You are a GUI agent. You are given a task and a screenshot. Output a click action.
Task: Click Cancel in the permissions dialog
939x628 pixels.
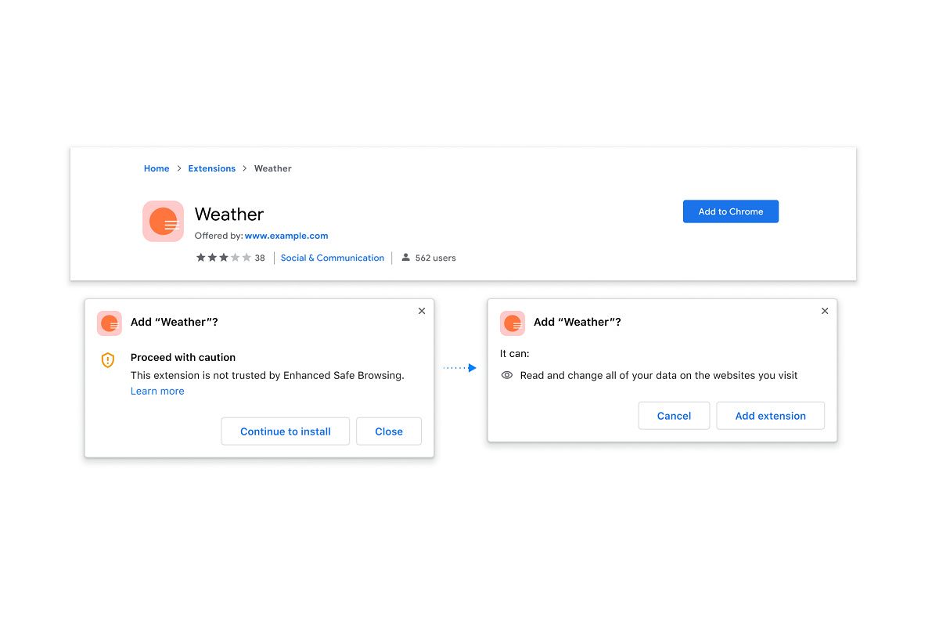tap(674, 416)
